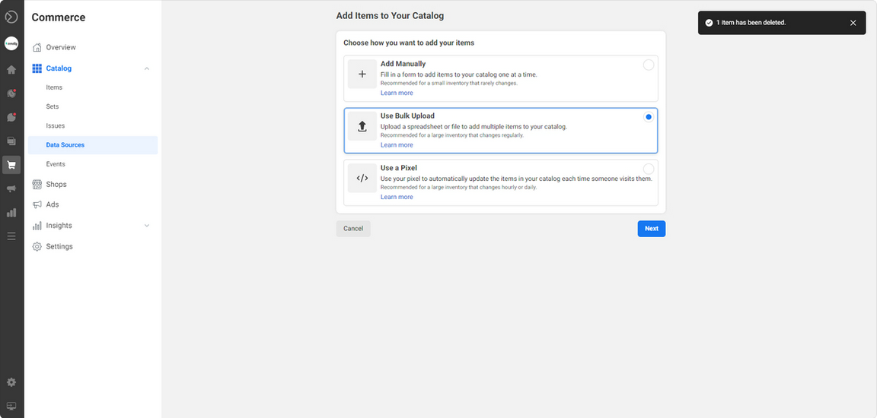The image size is (877, 418).
Task: Select the Use Bulk Upload radio button
Action: tap(649, 117)
